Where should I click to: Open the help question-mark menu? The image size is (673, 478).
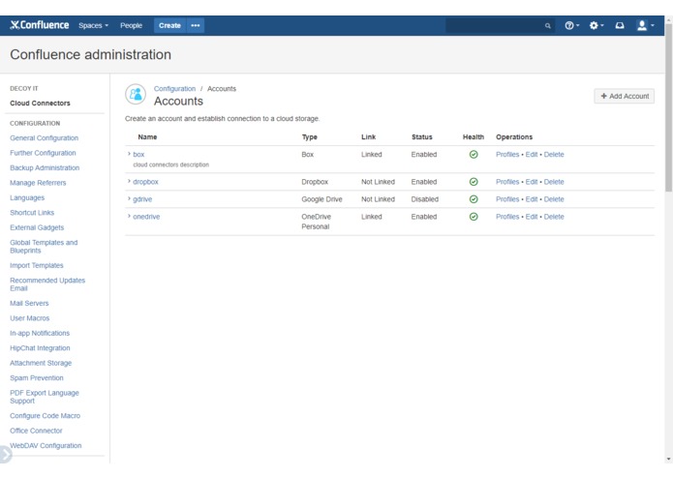(x=571, y=26)
